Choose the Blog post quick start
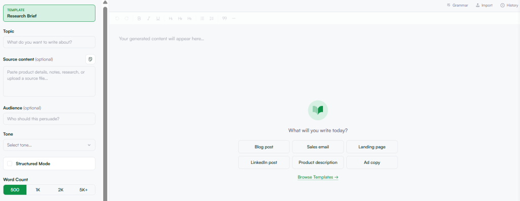This screenshot has width=520, height=201. (264, 147)
